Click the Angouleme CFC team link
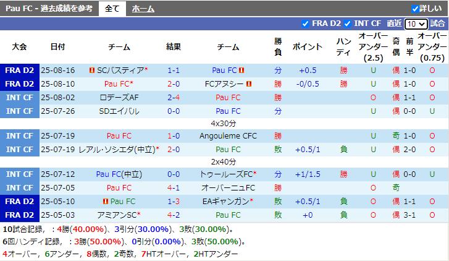Viewport: 449px width, 261px height. pyautogui.click(x=229, y=135)
